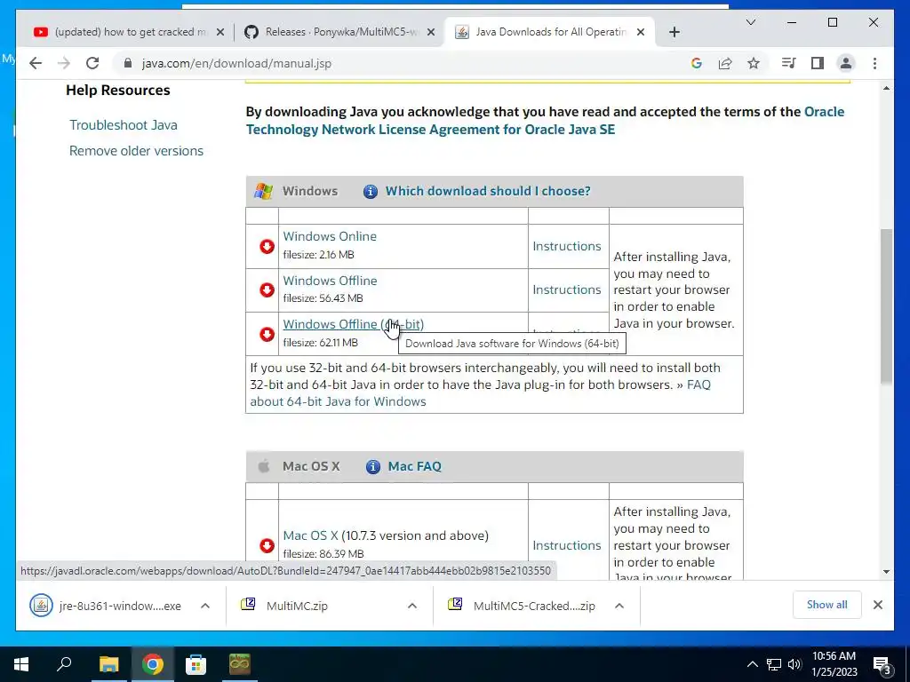The image size is (910, 682).
Task: Click red download icon for Windows Offline
Action: click(x=267, y=290)
